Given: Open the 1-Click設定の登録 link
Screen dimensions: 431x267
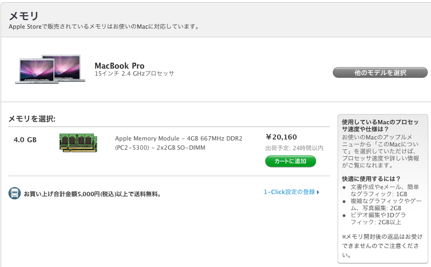Looking at the screenshot, I should pyautogui.click(x=289, y=192).
